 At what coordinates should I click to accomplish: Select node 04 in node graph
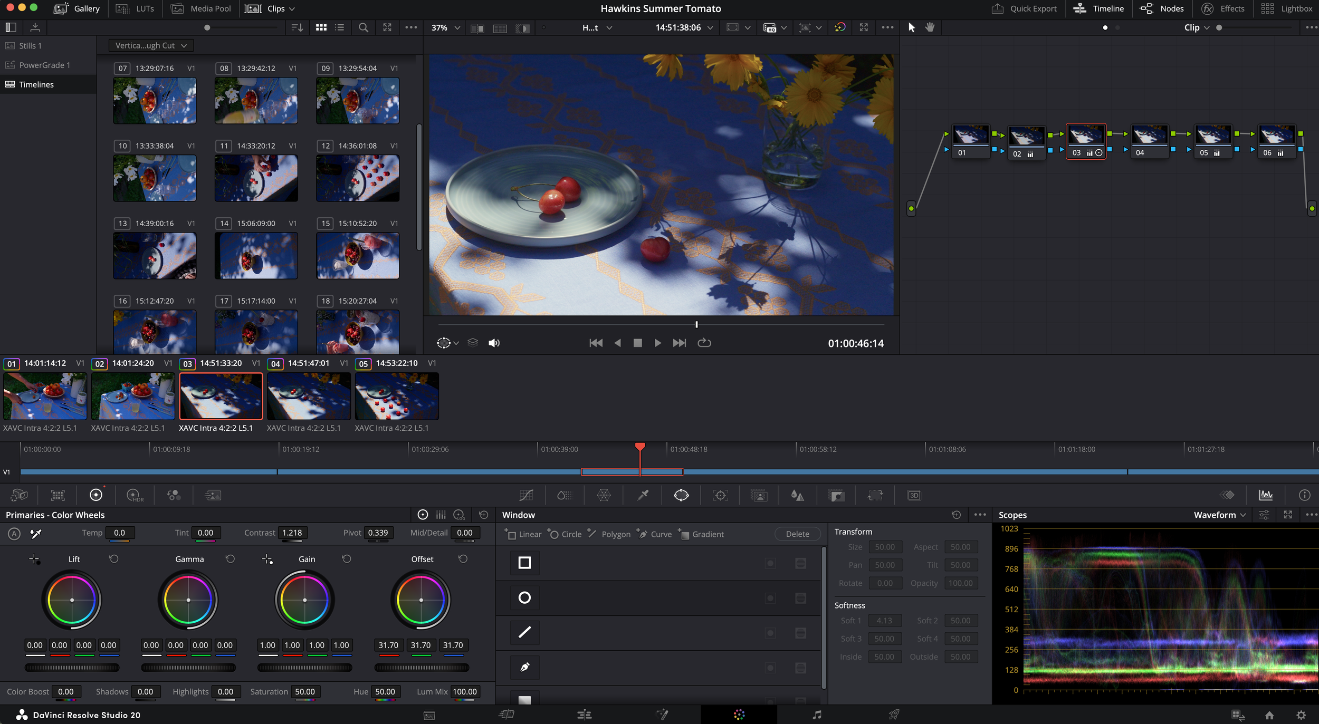[1150, 140]
